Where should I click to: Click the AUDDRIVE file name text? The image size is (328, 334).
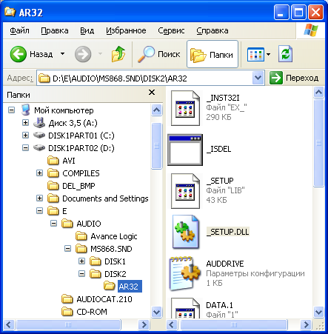(225, 264)
